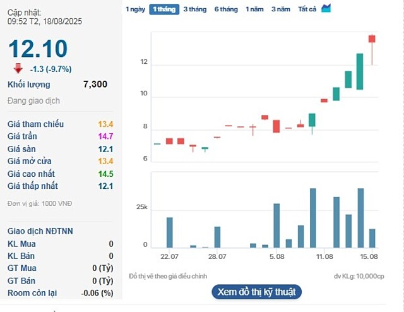The height and width of the screenshot is (312, 404).
Task: Switch to the 1 ngày timeframe
Action: pyautogui.click(x=135, y=9)
